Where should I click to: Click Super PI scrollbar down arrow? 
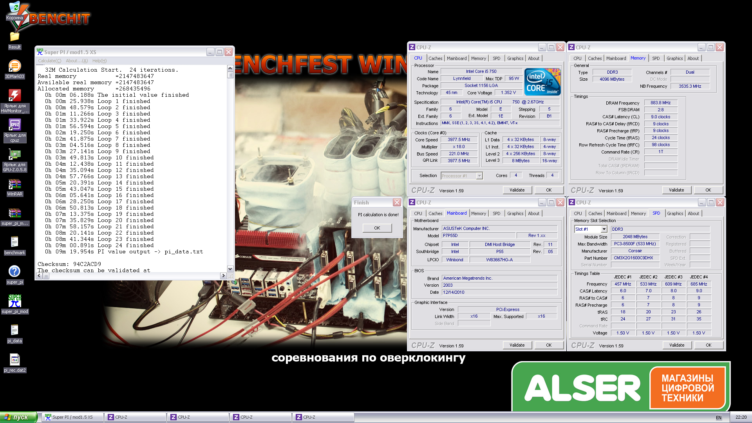230,269
